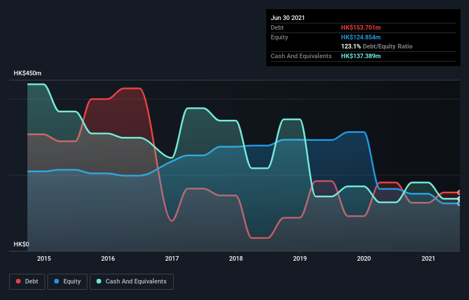Toggle Cash And Equivalents legend button
Viewport: 469px width, 300px height.
tap(131, 282)
